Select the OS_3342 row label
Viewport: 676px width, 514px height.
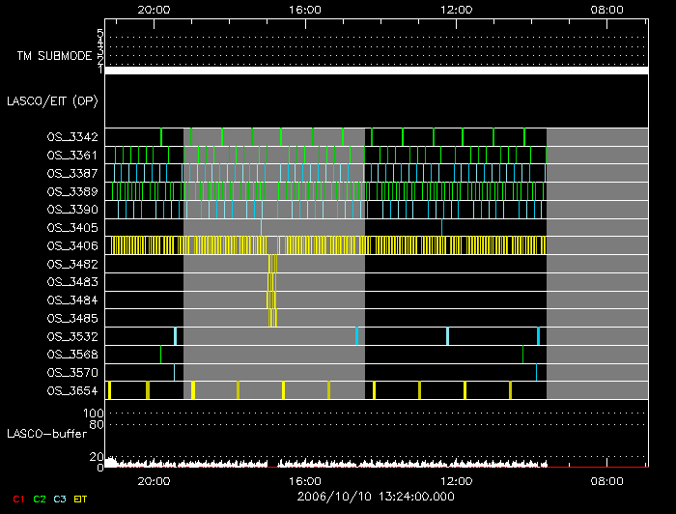(x=71, y=137)
